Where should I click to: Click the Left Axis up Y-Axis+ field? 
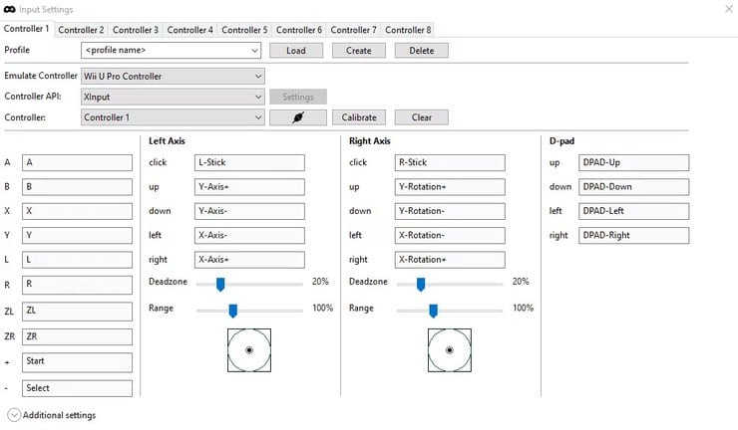point(249,187)
